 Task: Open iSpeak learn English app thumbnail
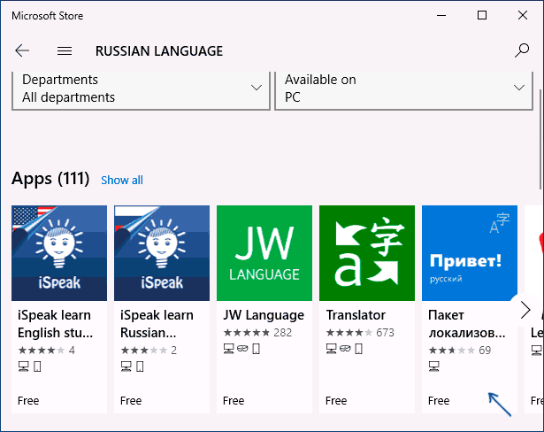[x=59, y=253]
